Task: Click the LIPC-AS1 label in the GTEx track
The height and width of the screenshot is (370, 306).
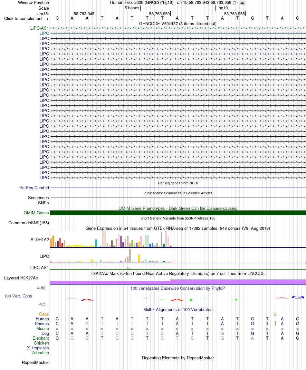Action: 39,268
